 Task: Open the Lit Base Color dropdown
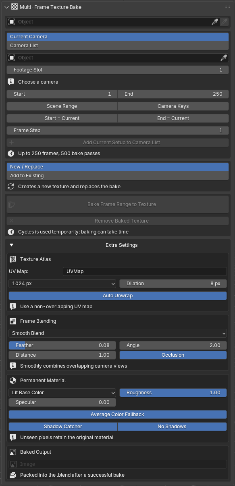coord(62,393)
